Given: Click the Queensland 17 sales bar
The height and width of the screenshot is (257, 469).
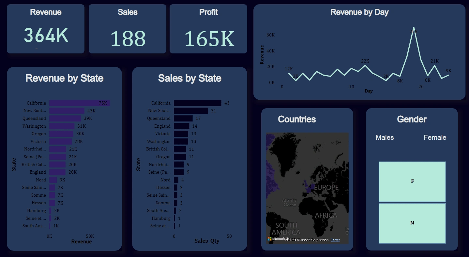Looking at the screenshot, I should click(183, 118).
